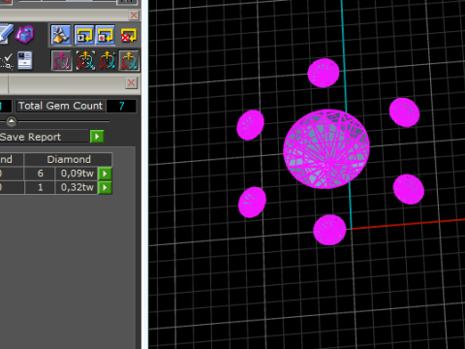Click the blue document report icon

tap(25, 60)
